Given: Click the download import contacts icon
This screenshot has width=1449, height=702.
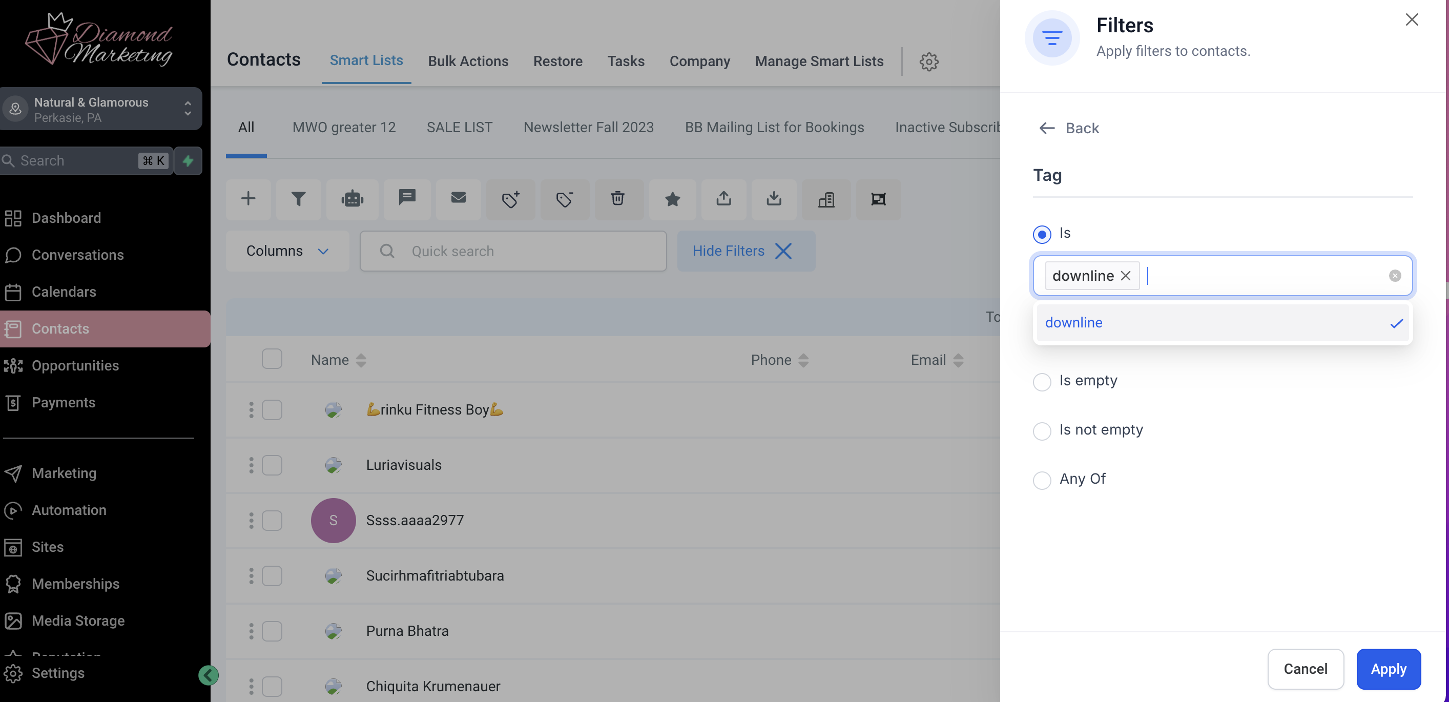Looking at the screenshot, I should point(774,199).
